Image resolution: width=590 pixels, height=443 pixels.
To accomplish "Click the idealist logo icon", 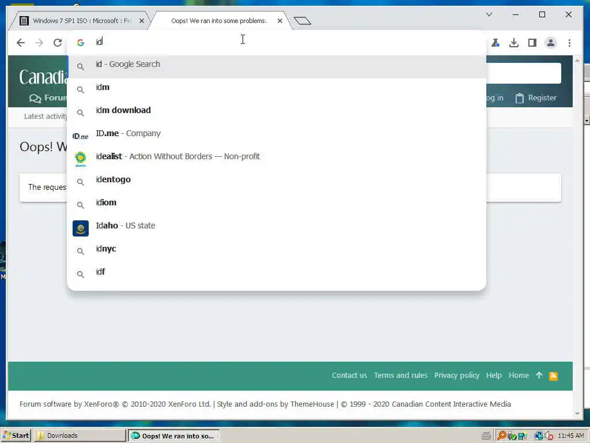I will [x=81, y=159].
